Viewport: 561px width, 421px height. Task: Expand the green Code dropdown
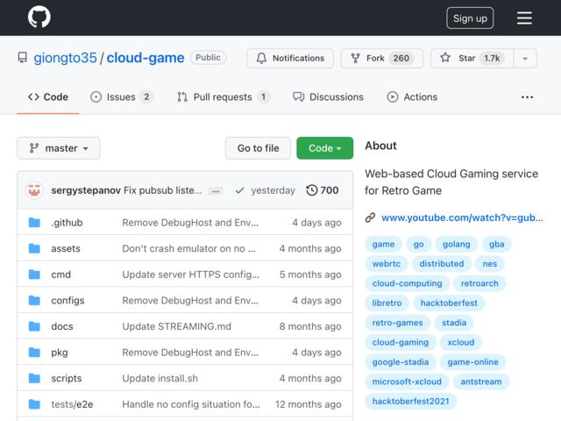click(x=324, y=148)
